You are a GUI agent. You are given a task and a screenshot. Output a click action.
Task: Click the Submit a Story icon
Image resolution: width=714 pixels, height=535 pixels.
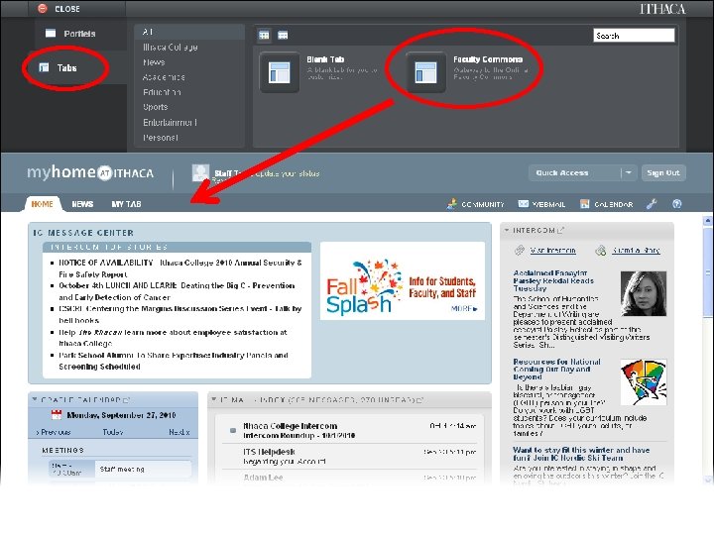click(601, 251)
